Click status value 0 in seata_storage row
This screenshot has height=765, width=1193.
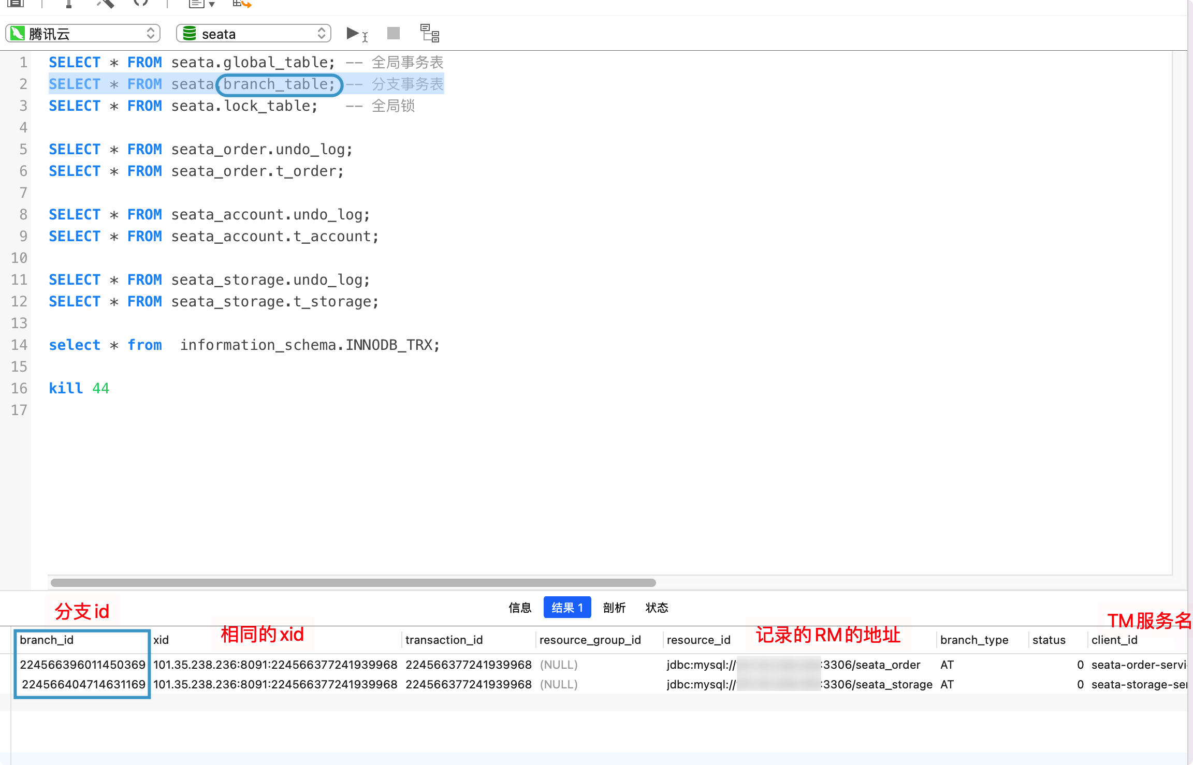[x=1080, y=684]
